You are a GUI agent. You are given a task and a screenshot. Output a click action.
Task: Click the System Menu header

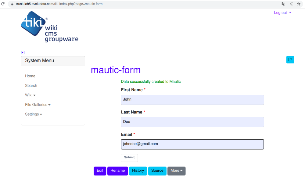point(53,61)
